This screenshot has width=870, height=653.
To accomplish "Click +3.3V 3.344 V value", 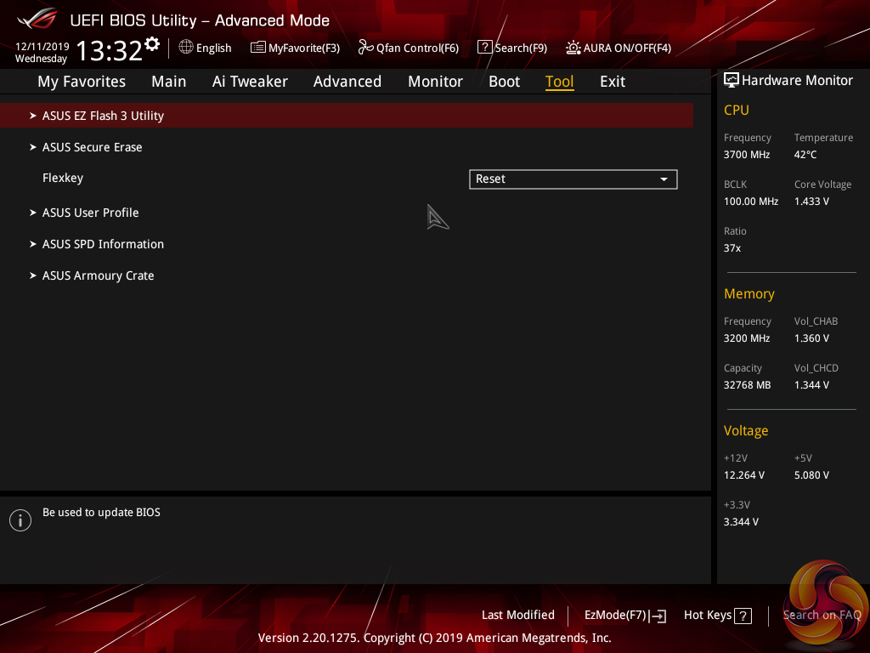I will [x=741, y=522].
